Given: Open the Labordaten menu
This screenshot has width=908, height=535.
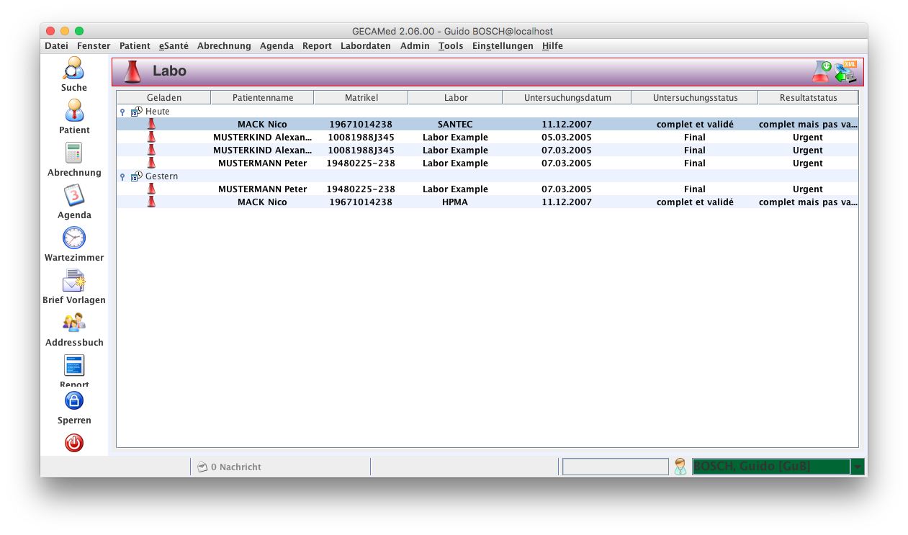Looking at the screenshot, I should 366,46.
